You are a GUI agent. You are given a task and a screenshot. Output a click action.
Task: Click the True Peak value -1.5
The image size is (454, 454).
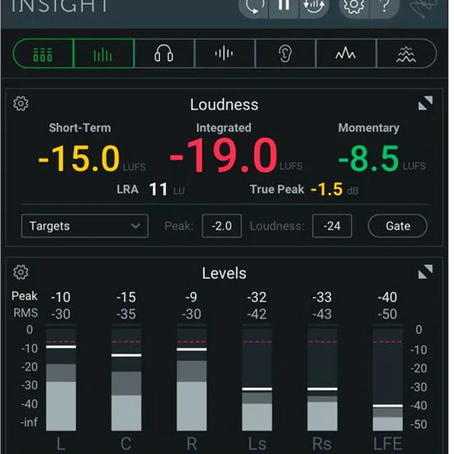click(327, 190)
